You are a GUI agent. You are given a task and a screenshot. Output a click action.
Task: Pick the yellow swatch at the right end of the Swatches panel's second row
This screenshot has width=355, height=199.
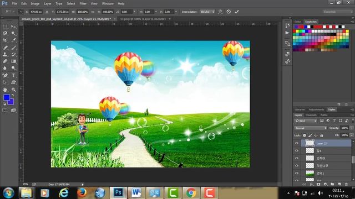(x=347, y=31)
